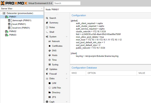Open the LVM-Thin page
Screen dimensions: 151x103
click(x=56, y=88)
